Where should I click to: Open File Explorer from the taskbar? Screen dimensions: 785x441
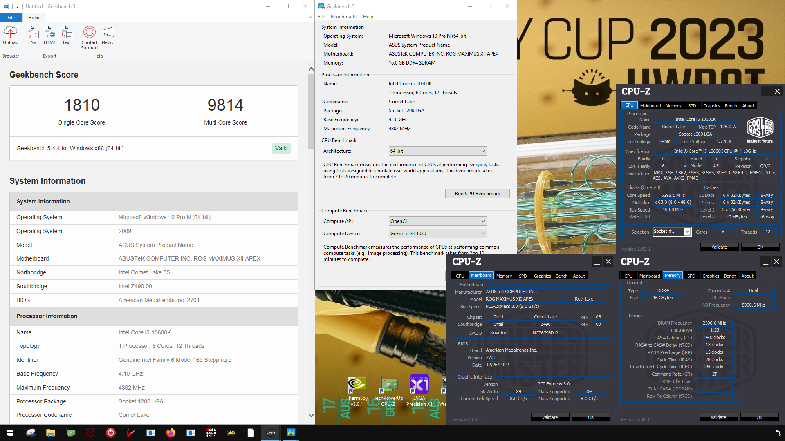[50, 433]
